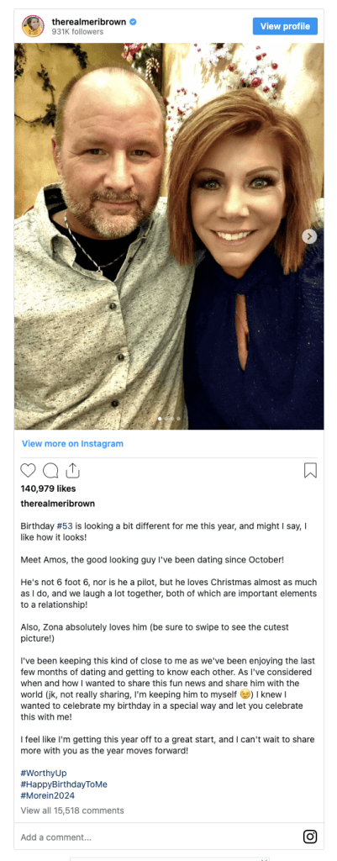Open the comment bubble icon
Viewport: 337px width, 861px height.
50,471
